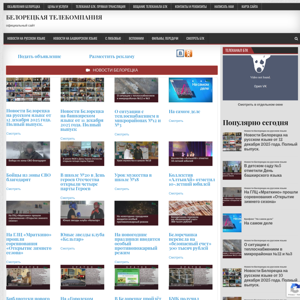Click Смотреть under Юные звезды клуба Кельтар
300x300 pixels.
(x=68, y=248)
